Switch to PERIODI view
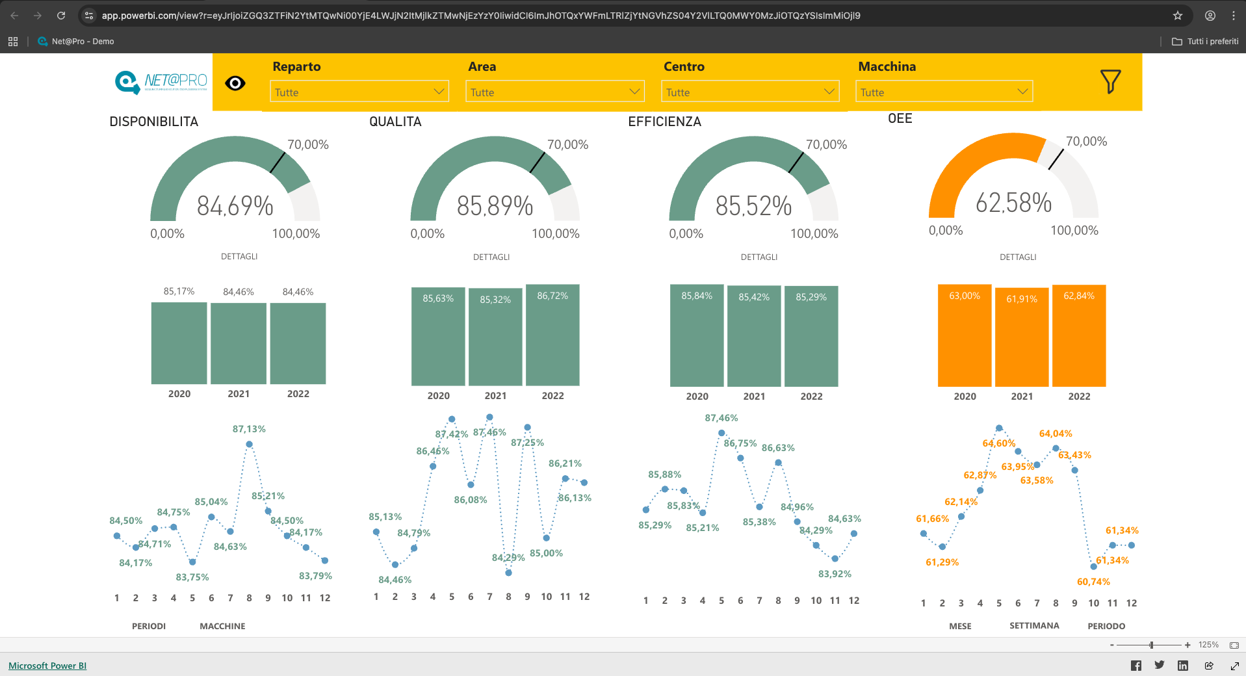 [149, 626]
